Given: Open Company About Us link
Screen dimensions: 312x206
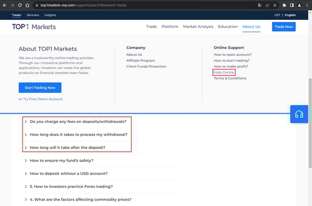Looking at the screenshot, I should point(134,55).
